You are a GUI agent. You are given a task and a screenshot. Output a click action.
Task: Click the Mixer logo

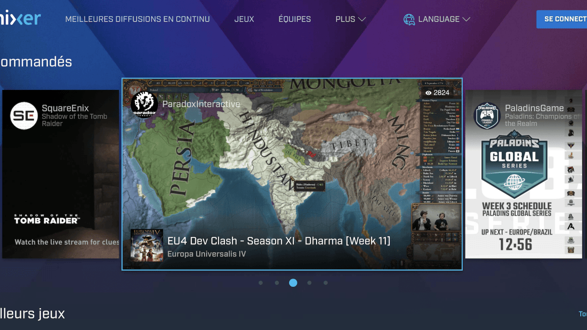pyautogui.click(x=21, y=19)
